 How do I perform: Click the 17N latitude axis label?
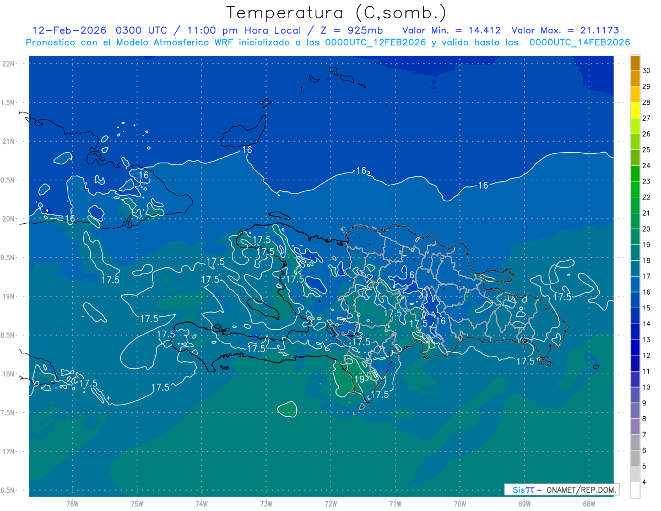pyautogui.click(x=9, y=451)
